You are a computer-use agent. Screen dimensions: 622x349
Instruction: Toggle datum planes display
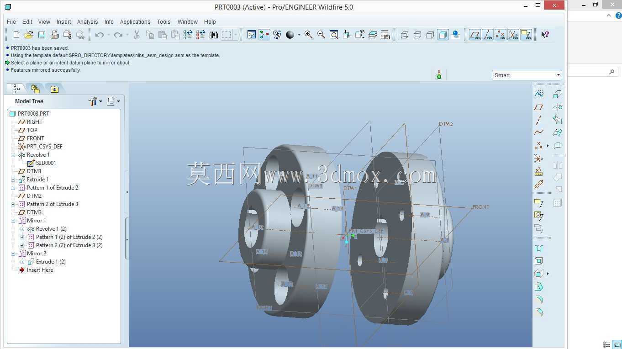click(x=475, y=35)
